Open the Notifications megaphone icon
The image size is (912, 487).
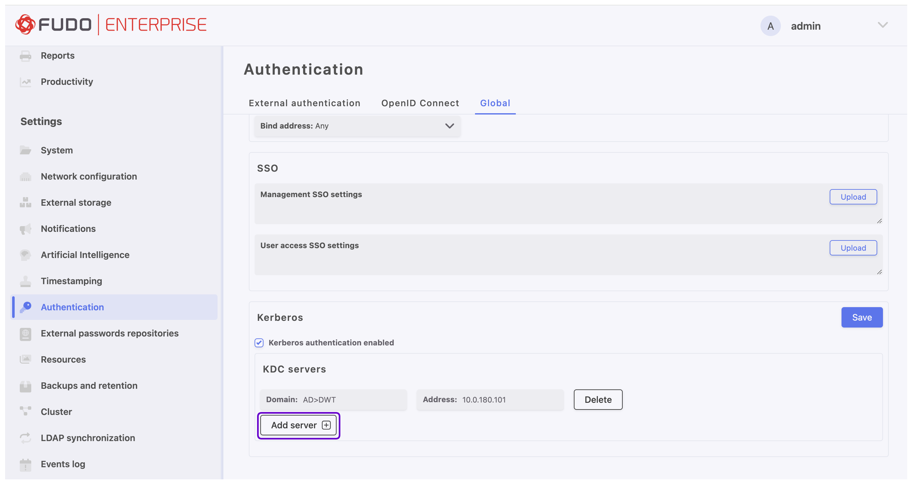click(25, 229)
